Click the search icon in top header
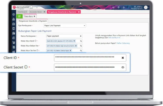Image resolution: width=163 pixels, height=106 pixels. point(113,8)
